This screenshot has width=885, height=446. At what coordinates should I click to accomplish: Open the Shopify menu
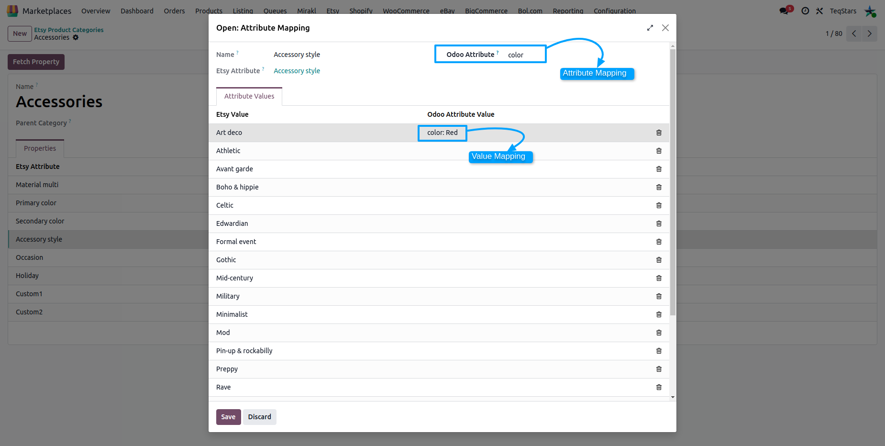coord(361,11)
